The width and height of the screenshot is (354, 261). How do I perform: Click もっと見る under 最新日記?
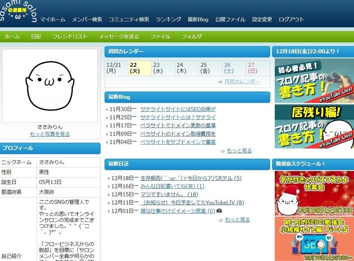point(237,220)
